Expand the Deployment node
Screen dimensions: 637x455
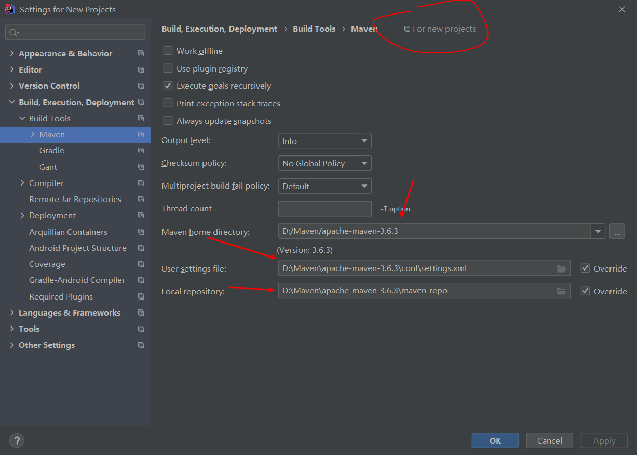pyautogui.click(x=22, y=215)
